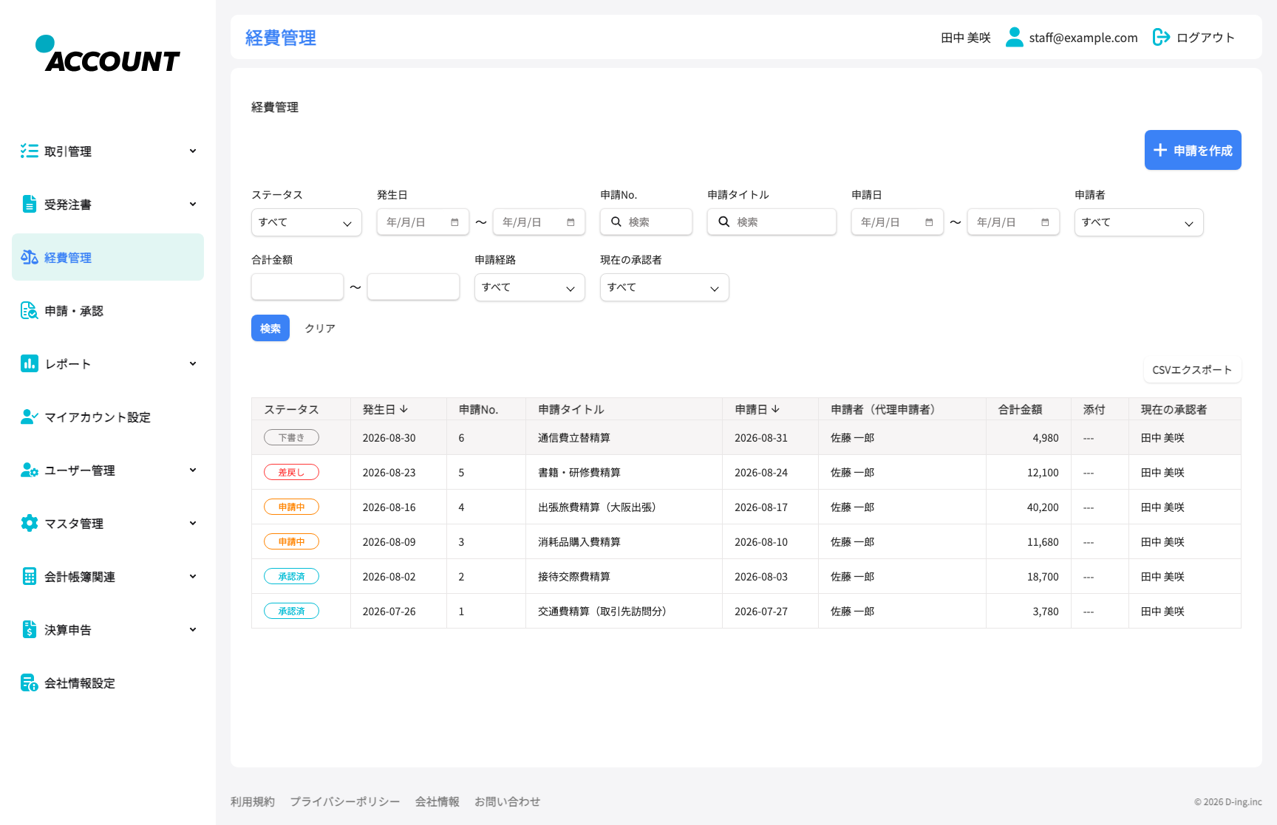Click the 会計帳簿関連 calculator icon
The width and height of the screenshot is (1277, 825).
point(30,576)
